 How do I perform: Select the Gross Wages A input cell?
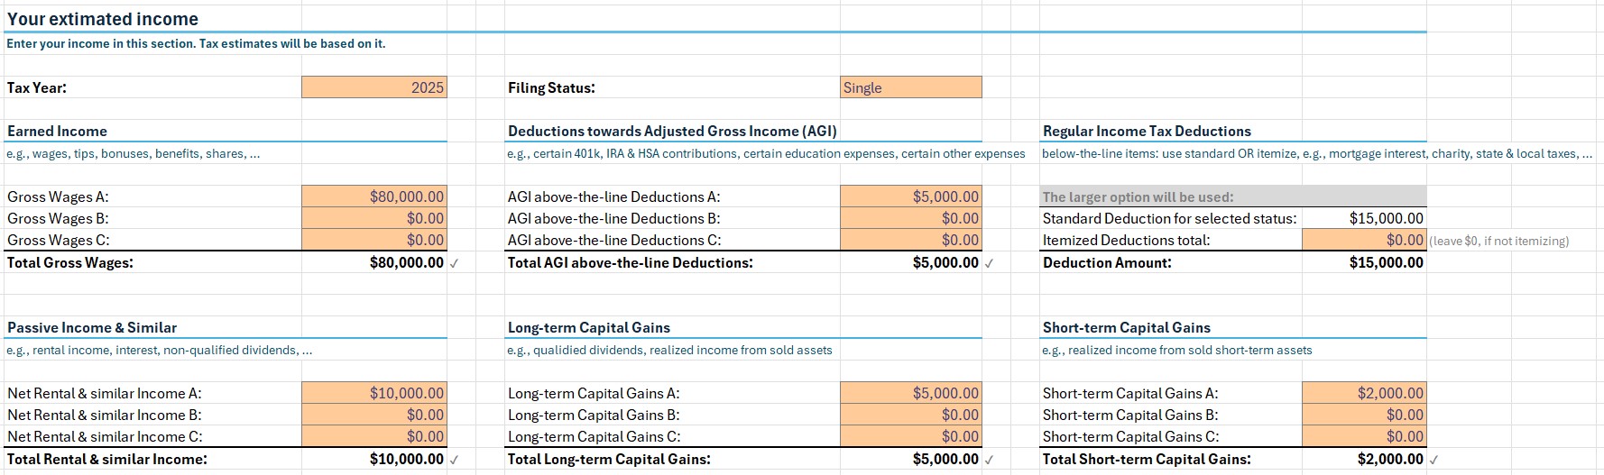373,196
